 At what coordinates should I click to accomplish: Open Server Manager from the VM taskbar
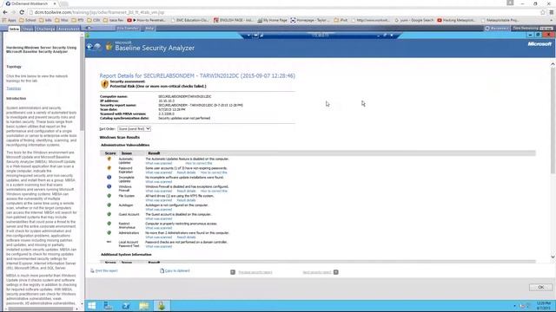point(108,306)
